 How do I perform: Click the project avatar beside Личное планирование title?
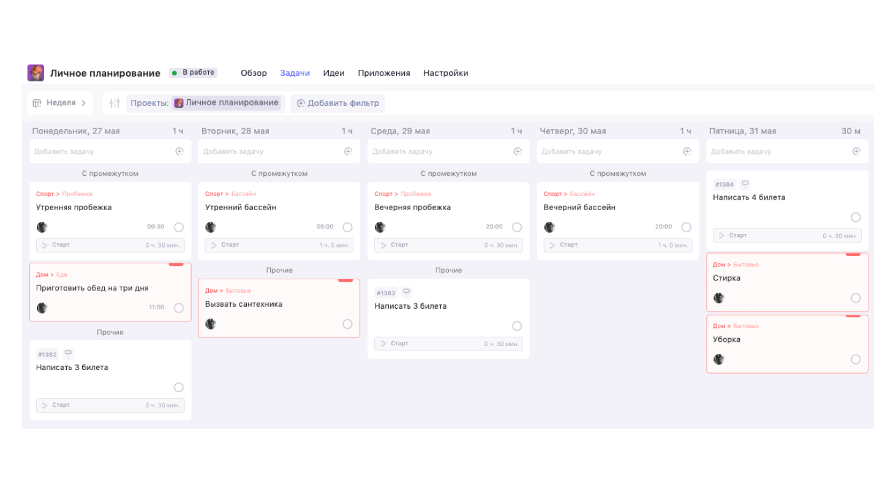pos(36,73)
